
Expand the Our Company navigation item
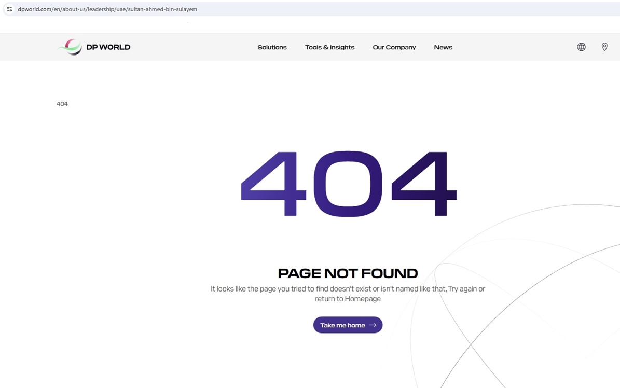(394, 47)
